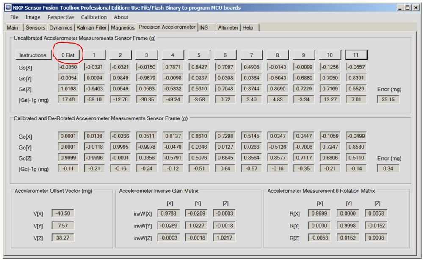
Task: Click the 0 Flat measurement button
Action: pyautogui.click(x=68, y=55)
